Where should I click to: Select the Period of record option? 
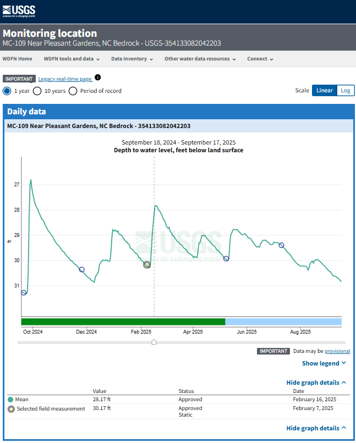point(73,91)
